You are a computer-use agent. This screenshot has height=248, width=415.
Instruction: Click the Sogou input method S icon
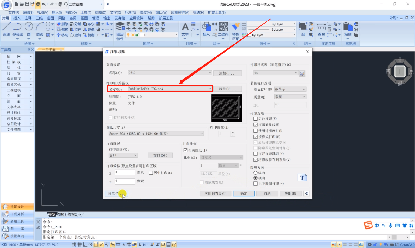pyautogui.click(x=368, y=225)
